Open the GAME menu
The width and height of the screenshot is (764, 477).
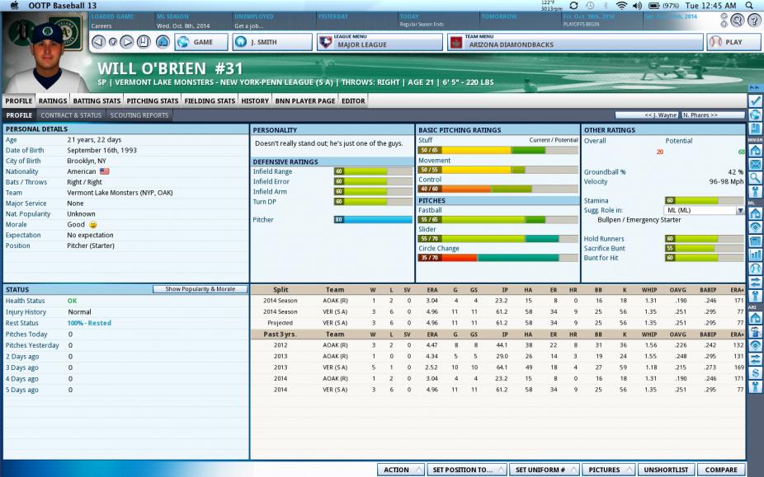201,42
